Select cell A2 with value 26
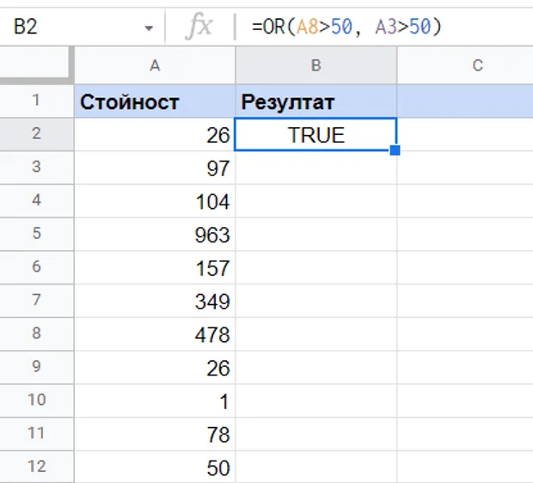 pos(155,134)
